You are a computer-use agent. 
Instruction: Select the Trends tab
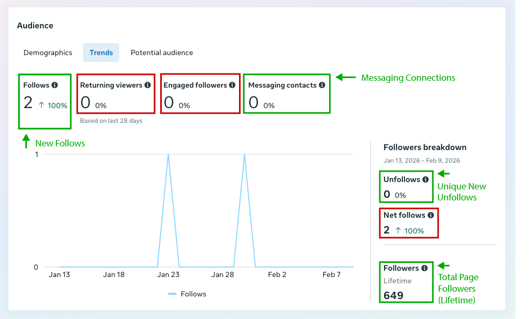pyautogui.click(x=101, y=52)
